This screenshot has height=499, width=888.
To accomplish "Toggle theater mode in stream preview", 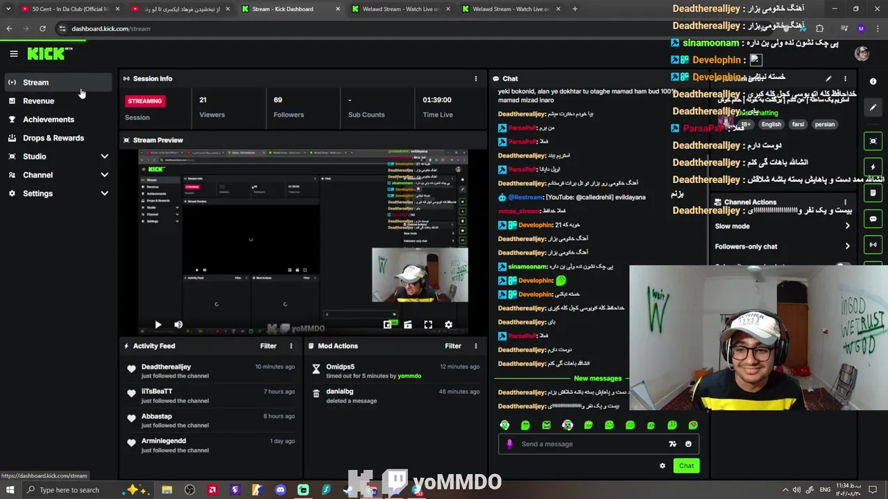I will tap(408, 324).
